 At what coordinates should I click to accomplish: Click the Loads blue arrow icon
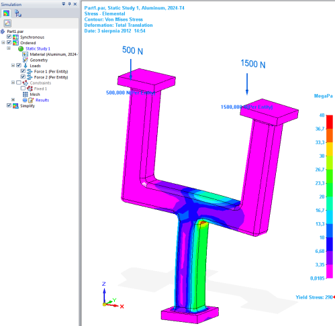(26, 66)
